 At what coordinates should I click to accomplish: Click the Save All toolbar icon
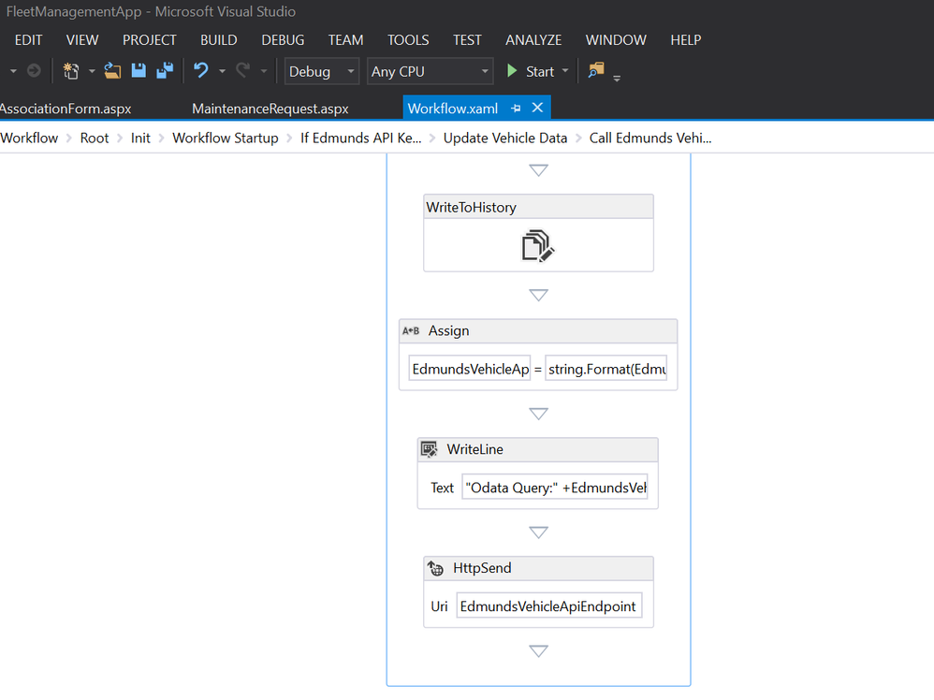[165, 71]
